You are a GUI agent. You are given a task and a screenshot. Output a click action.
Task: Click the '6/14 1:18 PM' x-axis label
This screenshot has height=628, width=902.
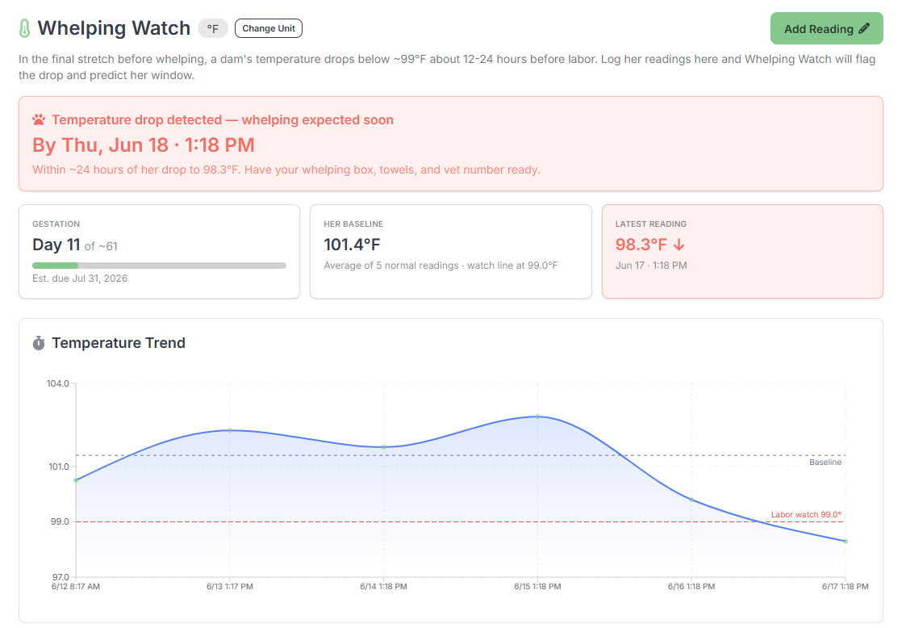384,587
